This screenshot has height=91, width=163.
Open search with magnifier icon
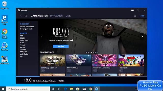coord(135,16)
